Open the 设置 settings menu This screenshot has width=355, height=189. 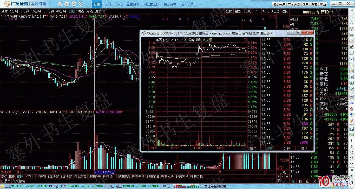click(x=314, y=4)
